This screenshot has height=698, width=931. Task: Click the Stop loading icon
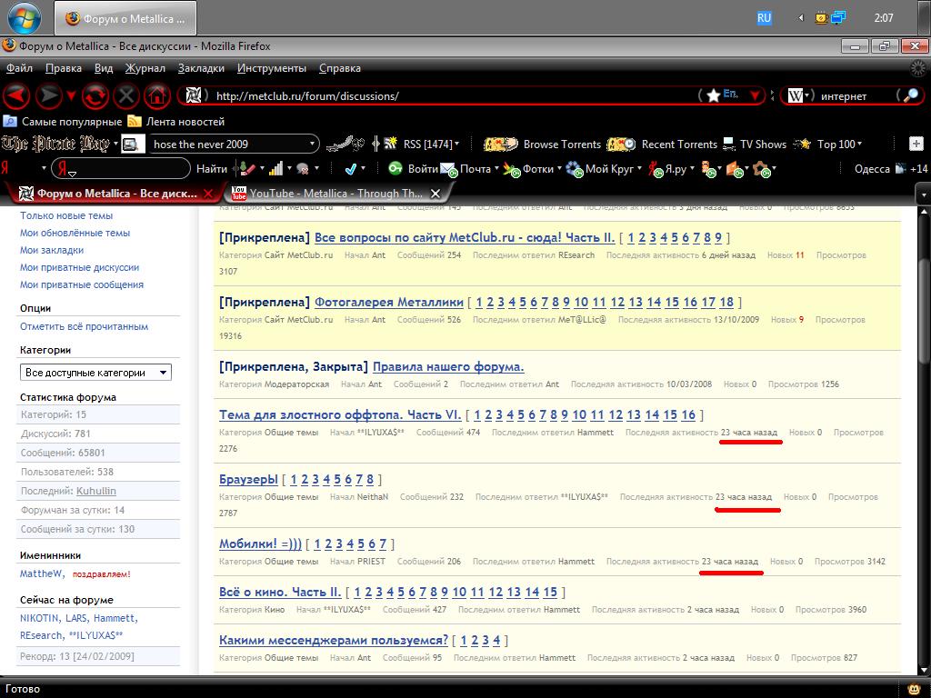(x=126, y=95)
